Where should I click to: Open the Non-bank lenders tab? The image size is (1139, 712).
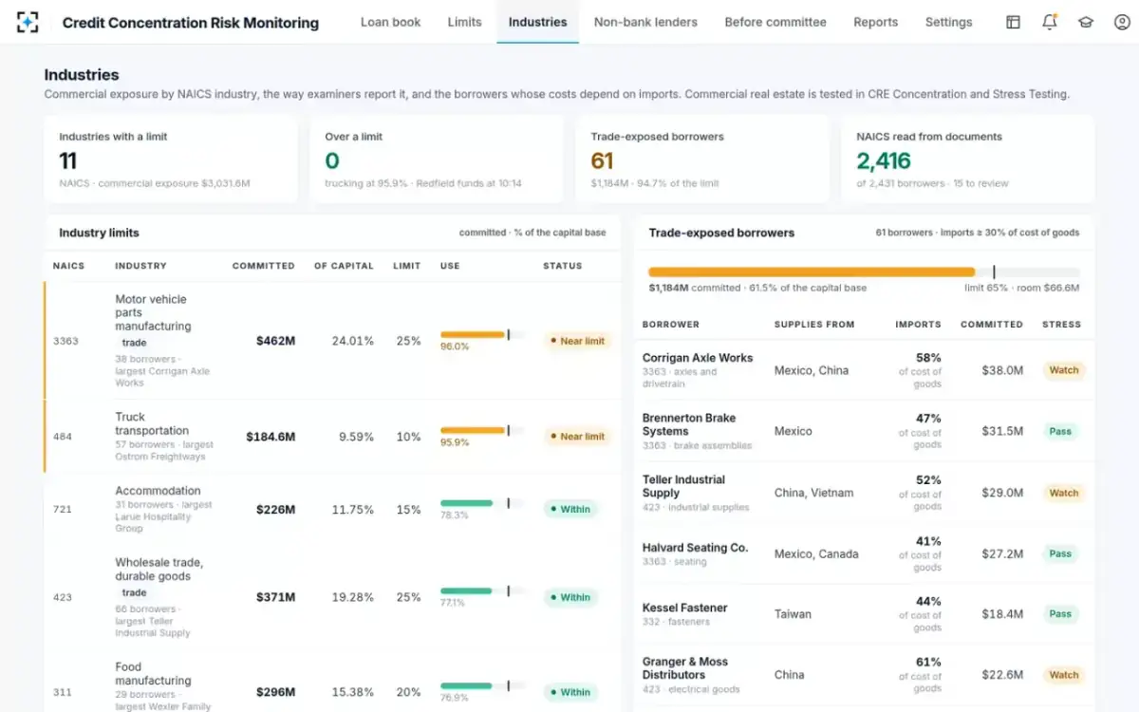645,22
